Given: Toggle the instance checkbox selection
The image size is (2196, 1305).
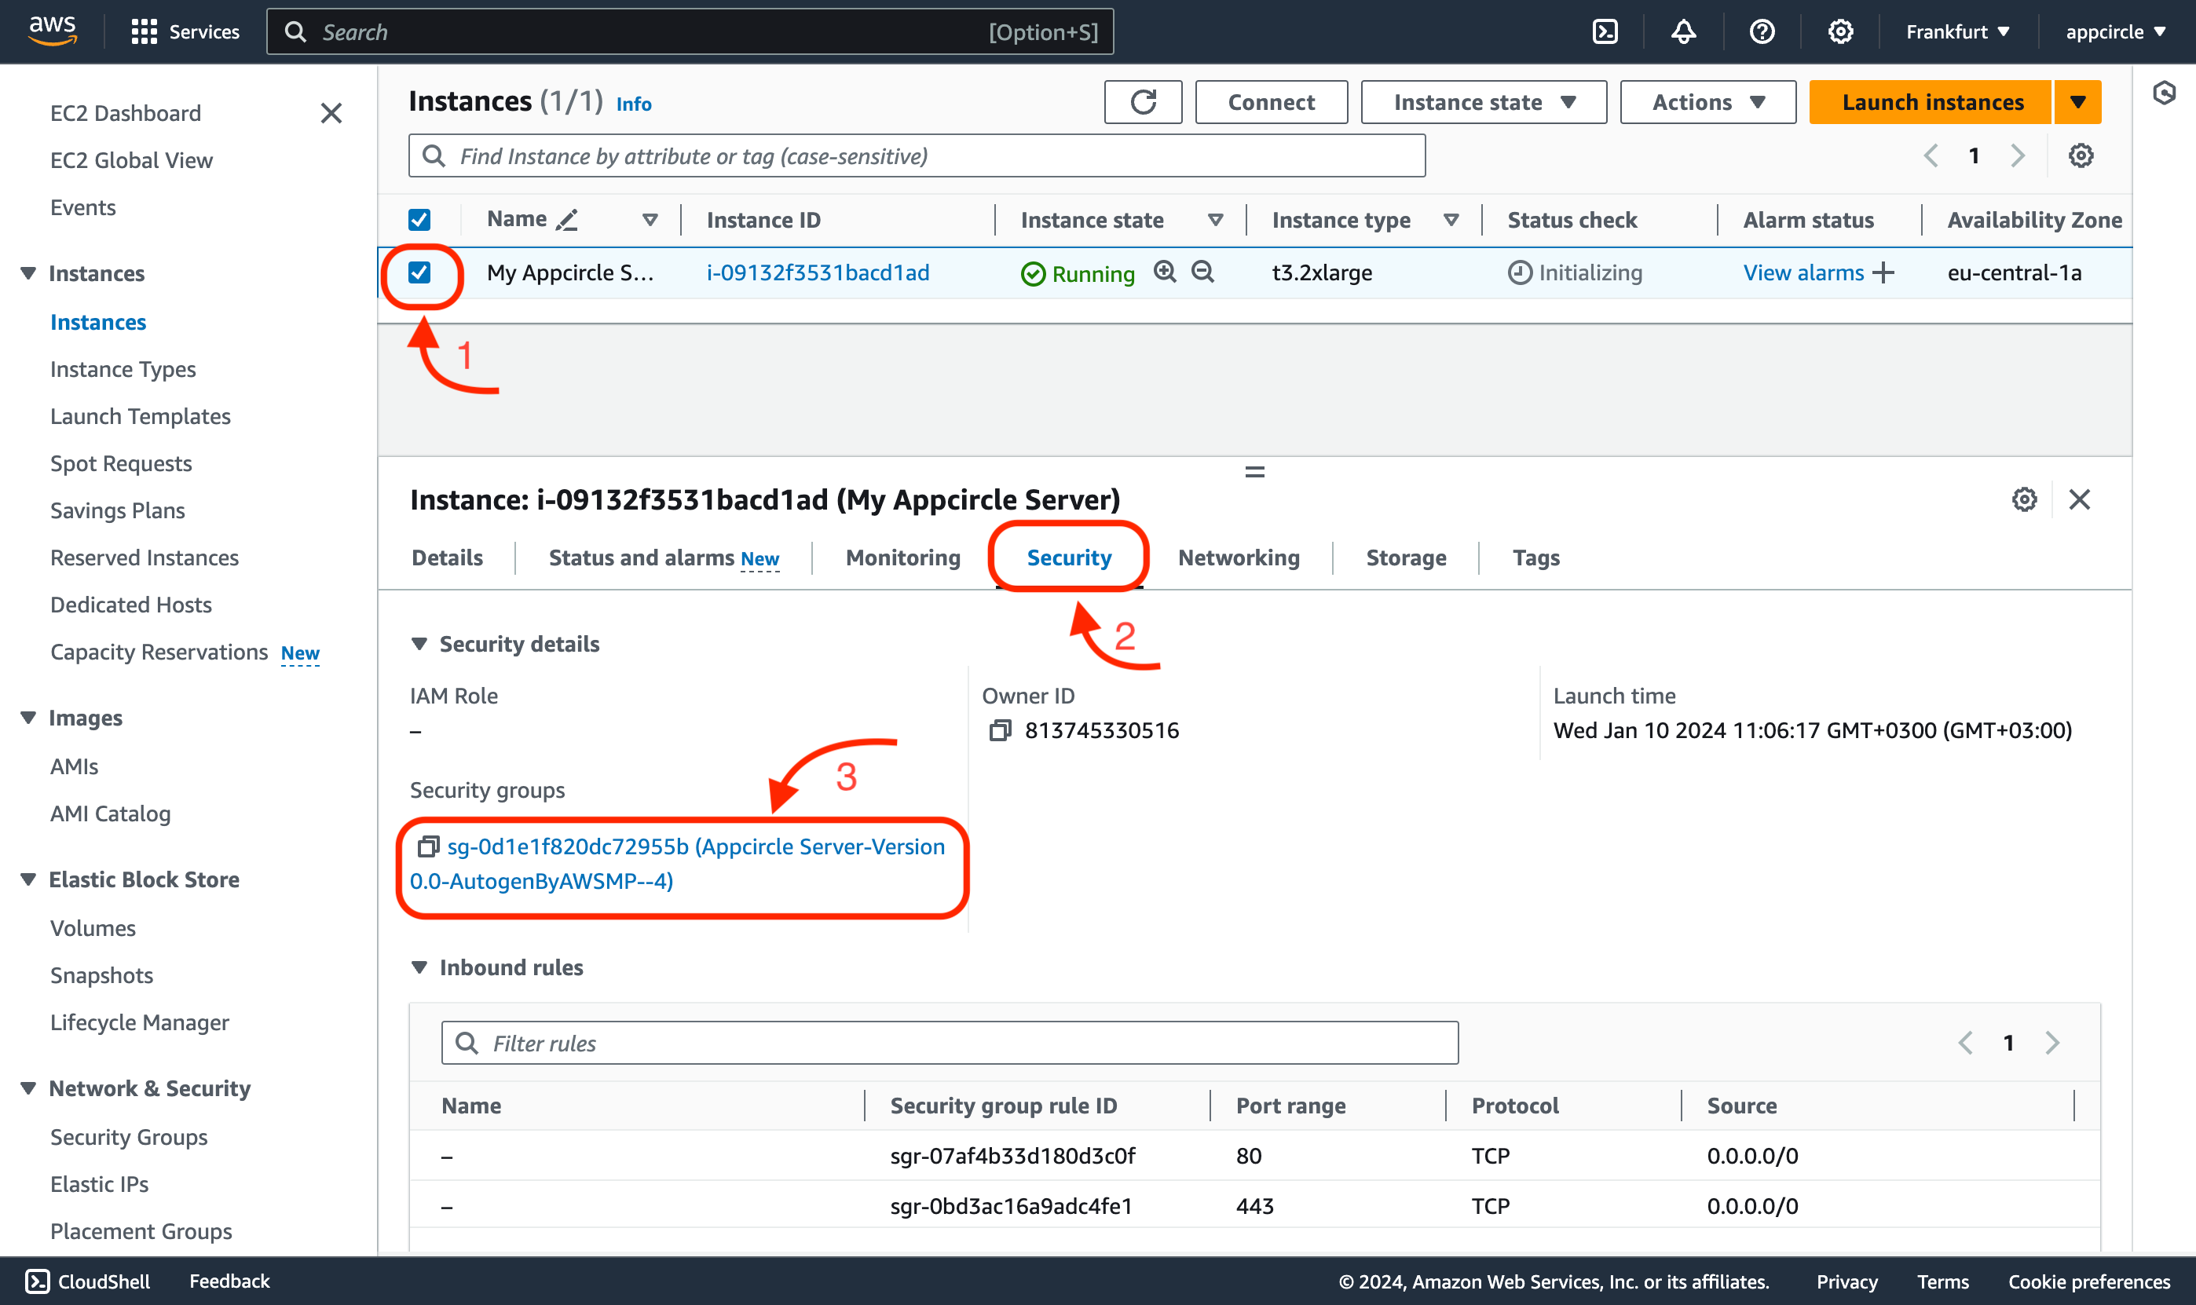Looking at the screenshot, I should (x=418, y=272).
